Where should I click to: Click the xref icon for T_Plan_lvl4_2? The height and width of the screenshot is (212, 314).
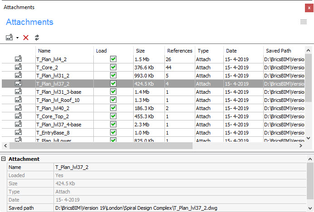pyautogui.click(x=19, y=59)
